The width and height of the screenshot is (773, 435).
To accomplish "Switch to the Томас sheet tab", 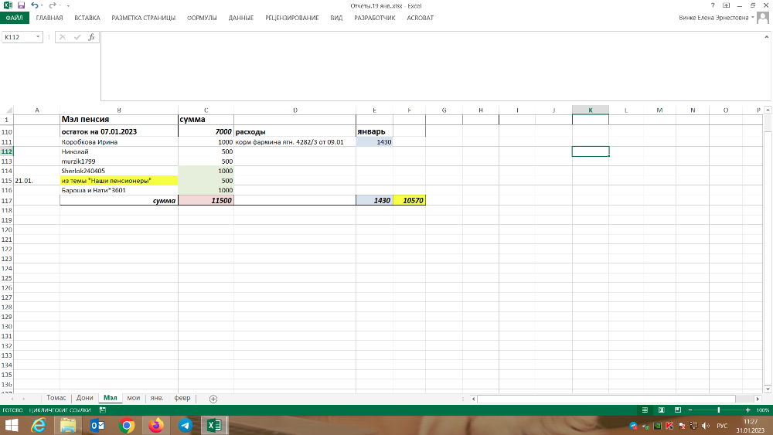I will point(56,399).
